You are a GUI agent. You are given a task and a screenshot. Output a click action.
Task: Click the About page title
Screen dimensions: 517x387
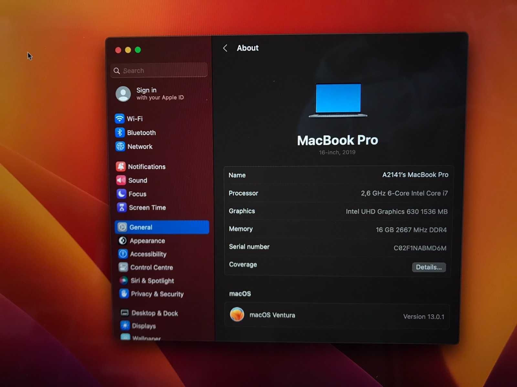click(x=248, y=48)
